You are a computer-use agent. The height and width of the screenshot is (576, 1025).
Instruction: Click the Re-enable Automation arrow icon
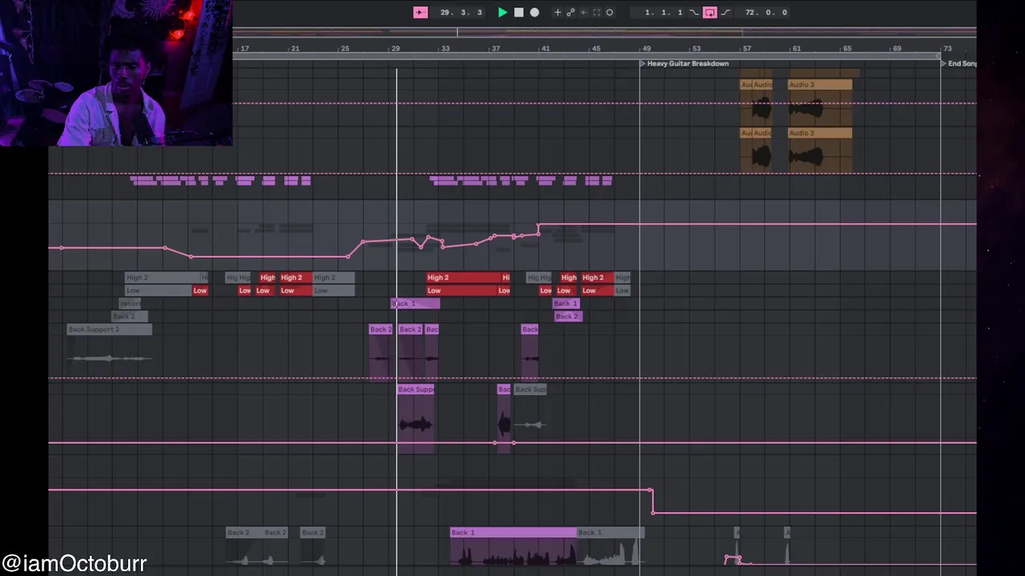tap(584, 12)
